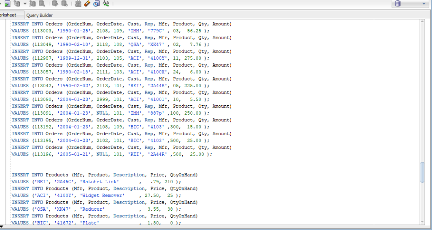Open the Explain Plan dropdown arrow
The image size is (432, 230).
25,4
